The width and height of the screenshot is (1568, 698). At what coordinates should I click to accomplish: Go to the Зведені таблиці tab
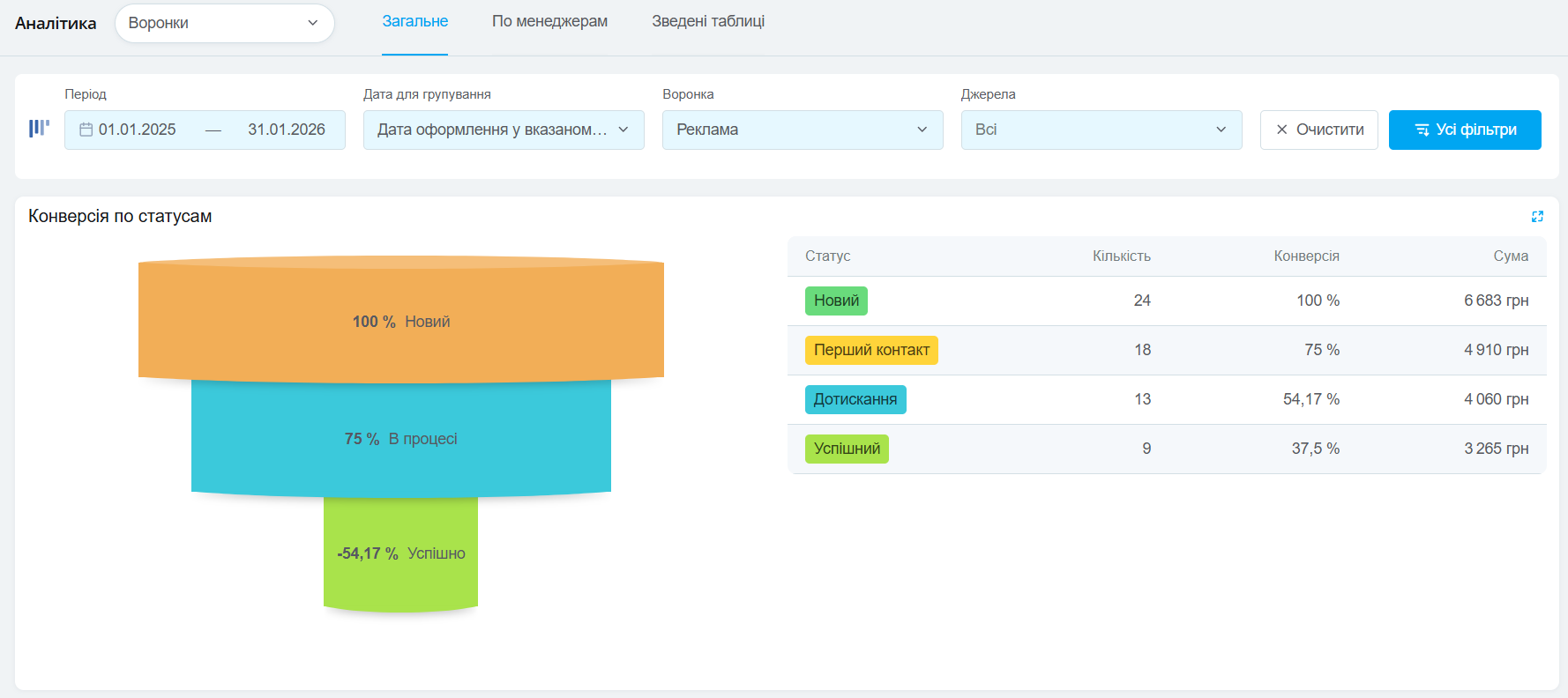(x=707, y=21)
